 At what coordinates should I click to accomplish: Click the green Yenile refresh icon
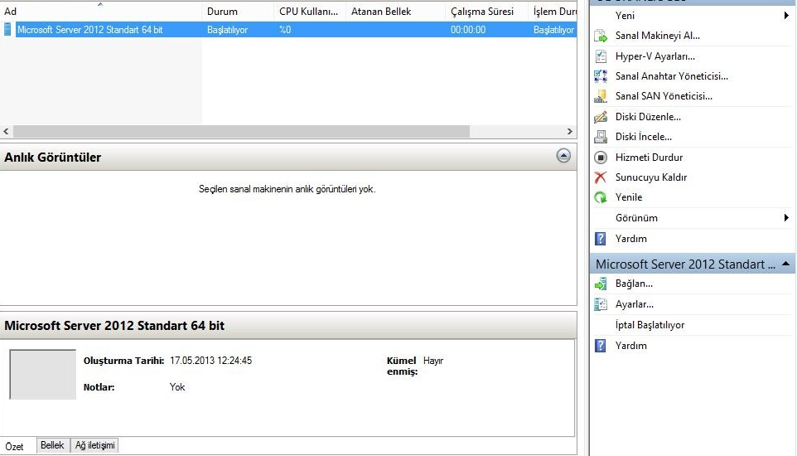coord(601,197)
